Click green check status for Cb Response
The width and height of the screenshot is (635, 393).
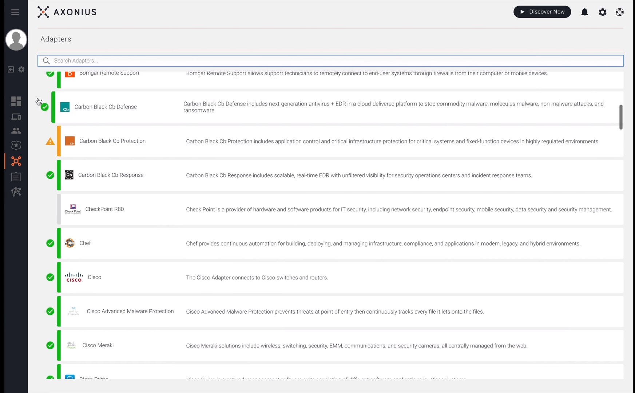pyautogui.click(x=50, y=175)
